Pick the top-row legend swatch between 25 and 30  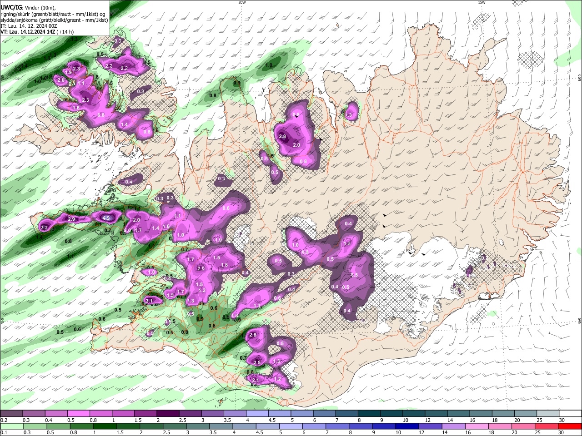(x=548, y=413)
